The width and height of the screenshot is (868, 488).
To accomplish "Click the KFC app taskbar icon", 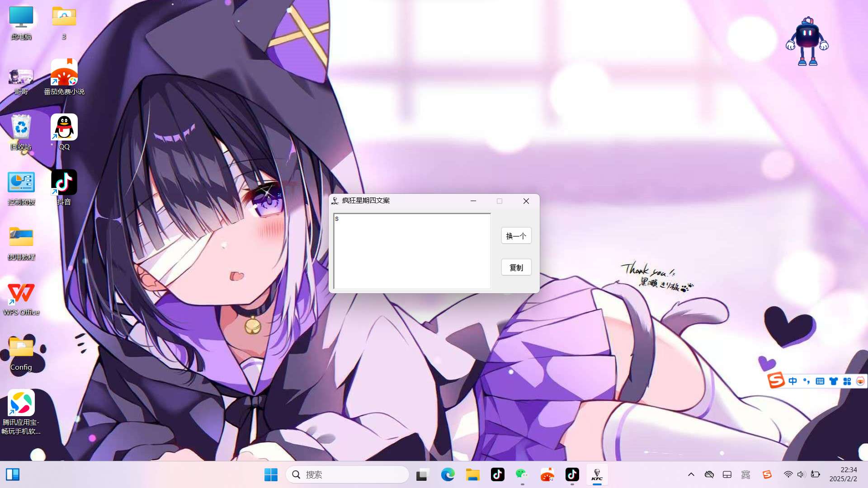I will pyautogui.click(x=597, y=474).
